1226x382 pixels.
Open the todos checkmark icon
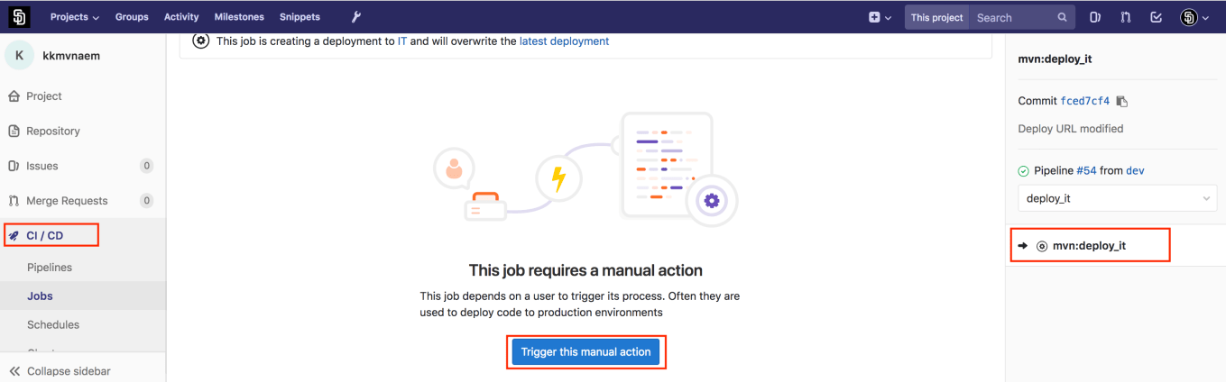click(1156, 17)
